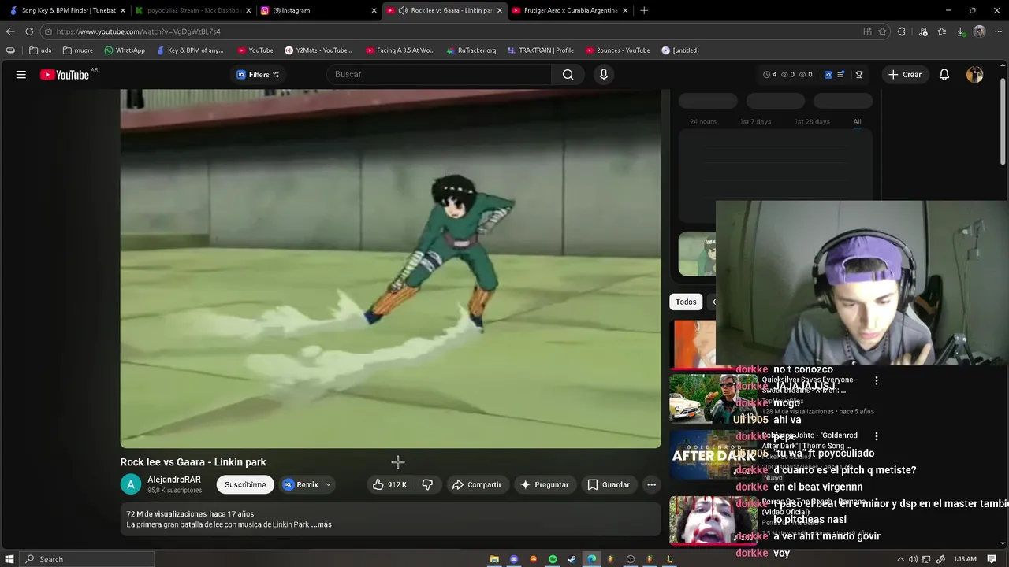This screenshot has height=567, width=1009.
Task: Open Discord from taskbar
Action: coord(514,559)
